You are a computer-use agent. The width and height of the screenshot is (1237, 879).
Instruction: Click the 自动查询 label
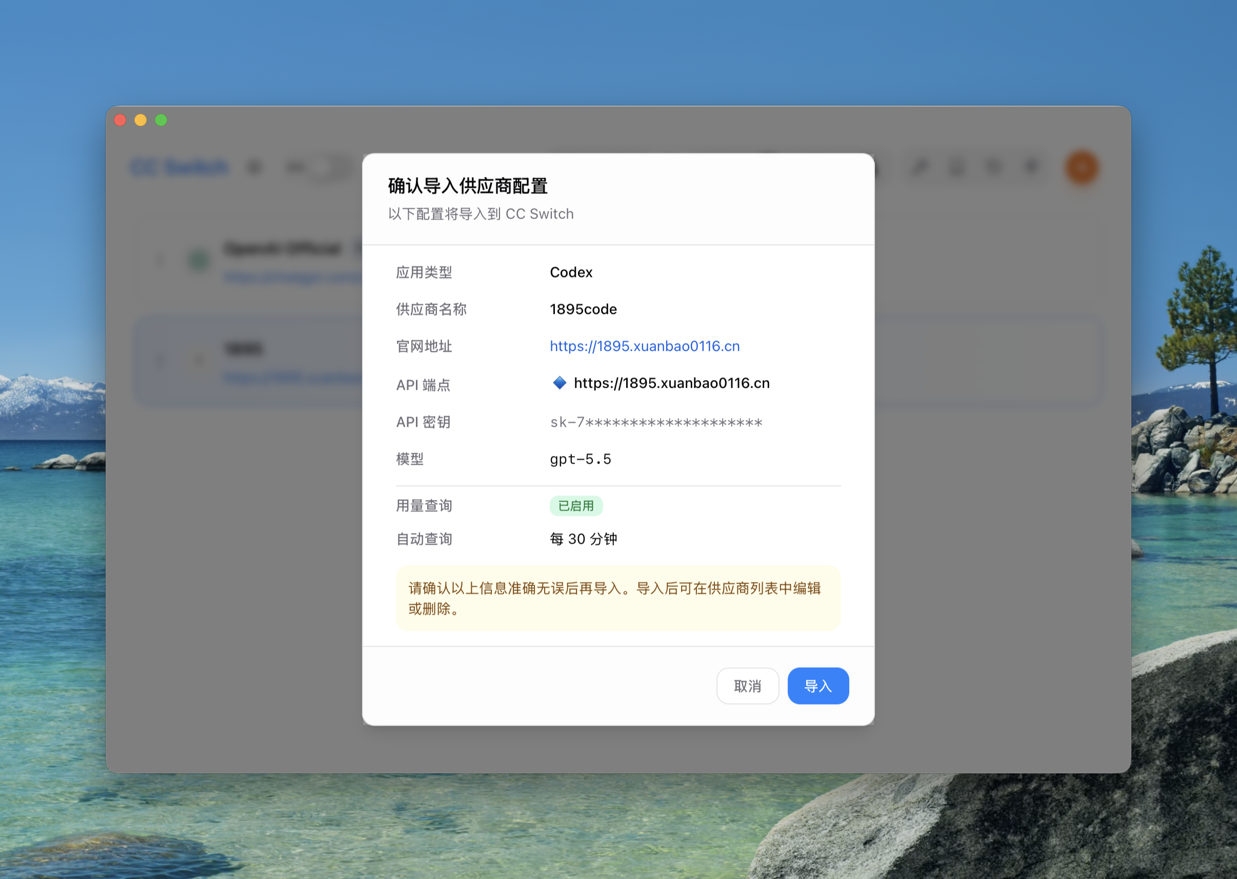pos(424,539)
